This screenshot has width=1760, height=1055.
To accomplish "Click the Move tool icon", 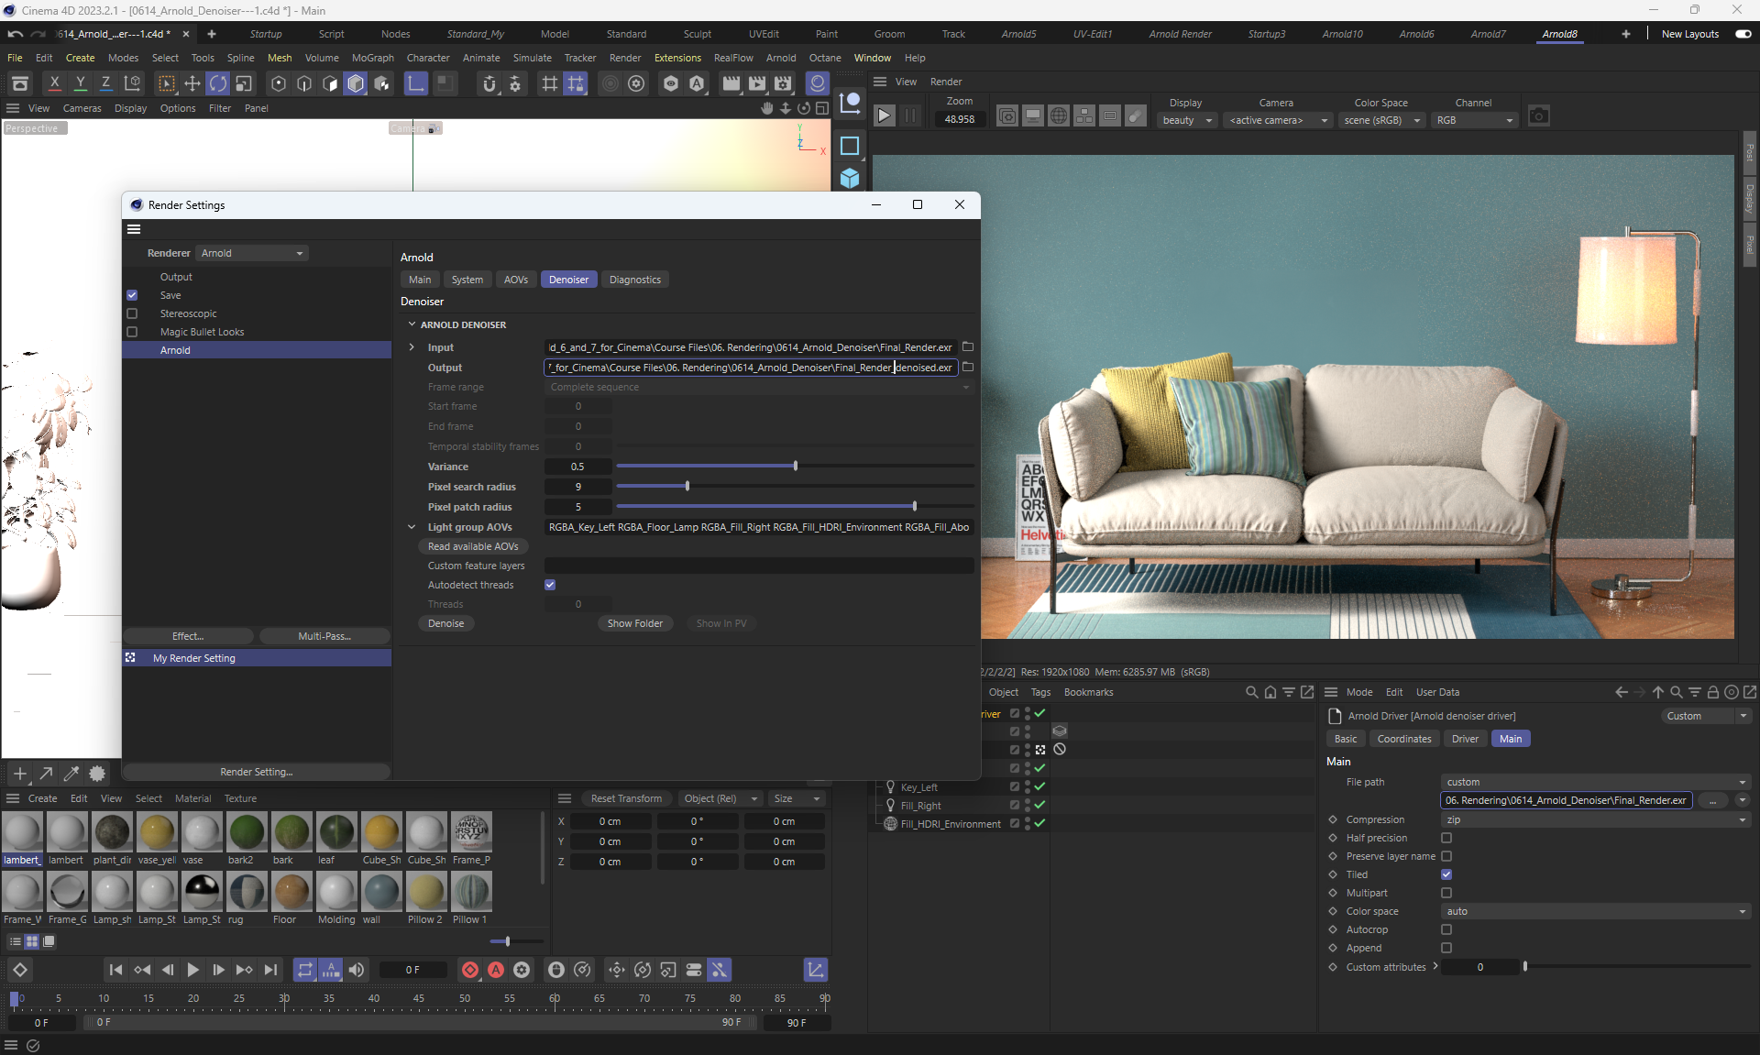I will pos(192,83).
